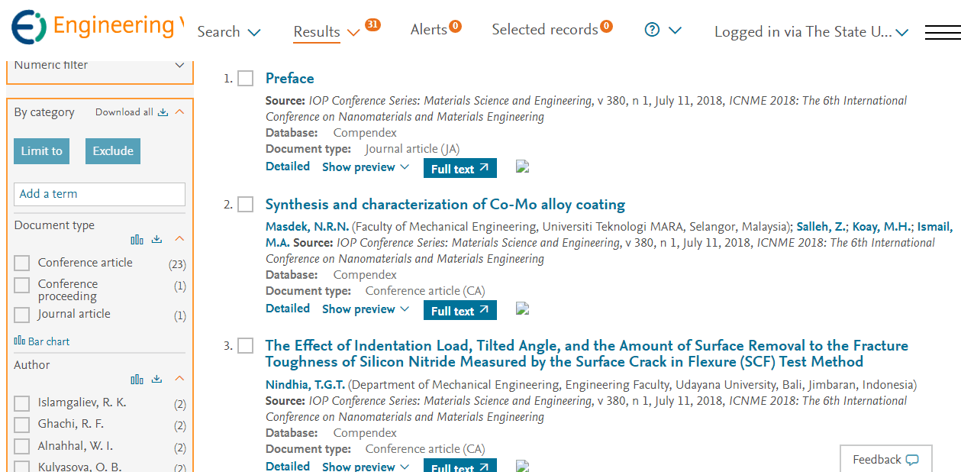Select the Preface record checkbox
Image resolution: width=961 pixels, height=472 pixels.
coord(245,79)
